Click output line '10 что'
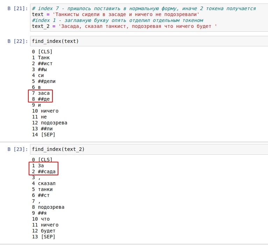Viewport: 268px width, 245px height. point(41,219)
